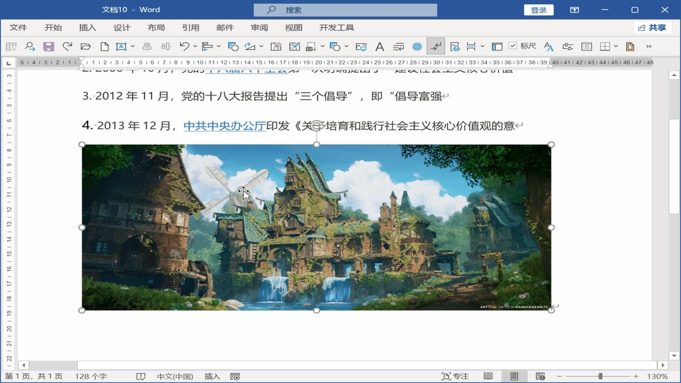
Task: Click the Open folder icon
Action: [86, 47]
